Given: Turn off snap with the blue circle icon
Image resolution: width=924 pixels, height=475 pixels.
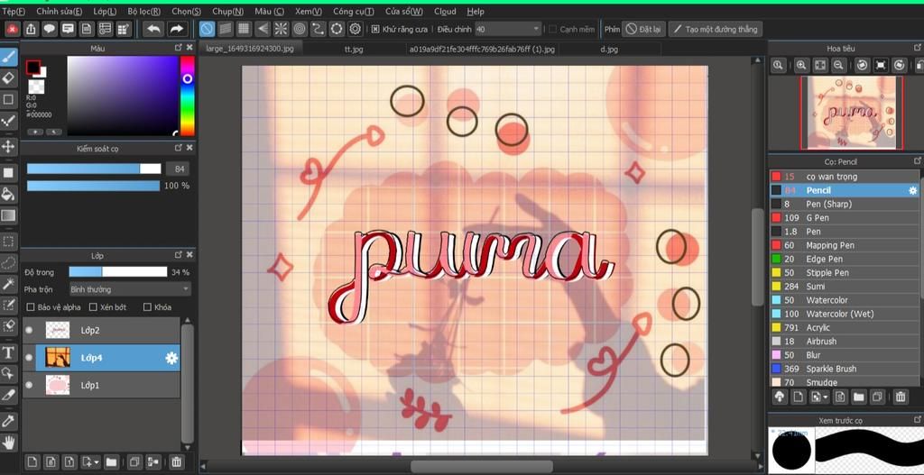Looking at the screenshot, I should [207, 29].
